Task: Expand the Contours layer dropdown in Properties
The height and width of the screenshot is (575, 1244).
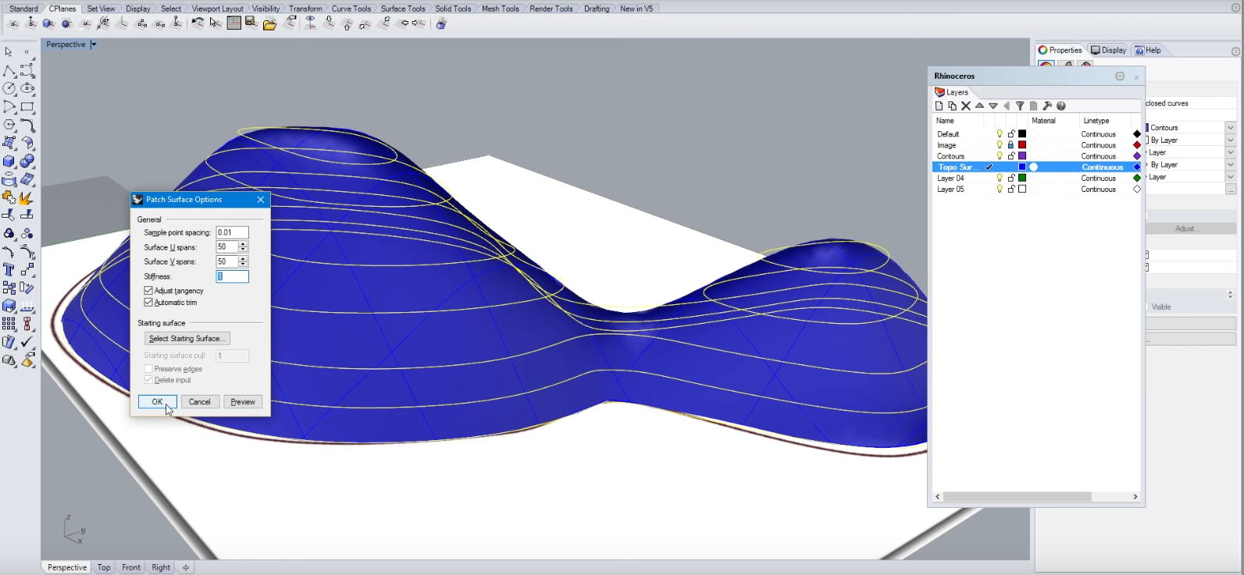Action: (x=1231, y=128)
